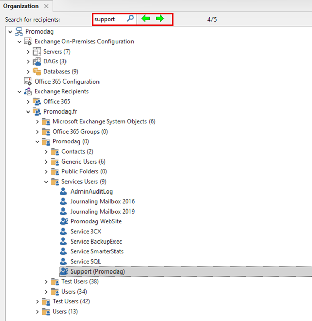Click Microsoft Exchange System Objects folder icon
The image size is (312, 321).
(x=46, y=122)
